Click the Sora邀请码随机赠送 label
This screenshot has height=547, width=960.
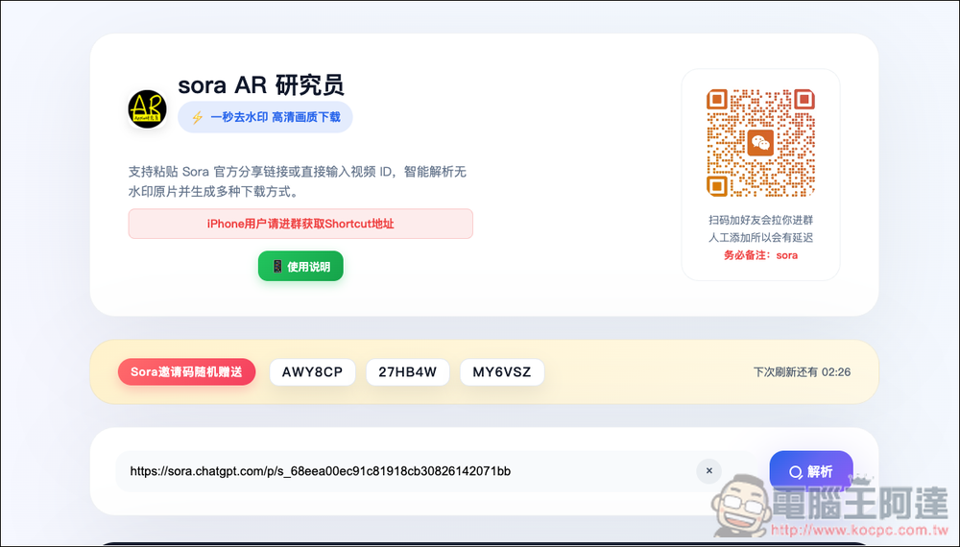click(187, 372)
